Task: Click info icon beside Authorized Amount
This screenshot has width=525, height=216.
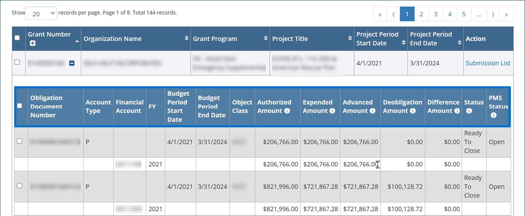Action: click(x=287, y=111)
